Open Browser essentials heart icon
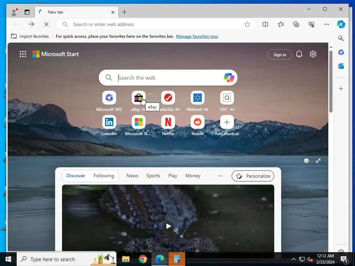Image resolution: width=355 pixels, height=266 pixels. (311, 24)
